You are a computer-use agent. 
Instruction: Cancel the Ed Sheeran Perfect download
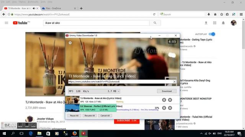click(170, 108)
